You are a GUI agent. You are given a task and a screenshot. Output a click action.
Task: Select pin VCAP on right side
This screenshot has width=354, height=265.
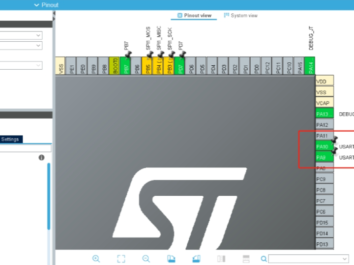coord(324,103)
